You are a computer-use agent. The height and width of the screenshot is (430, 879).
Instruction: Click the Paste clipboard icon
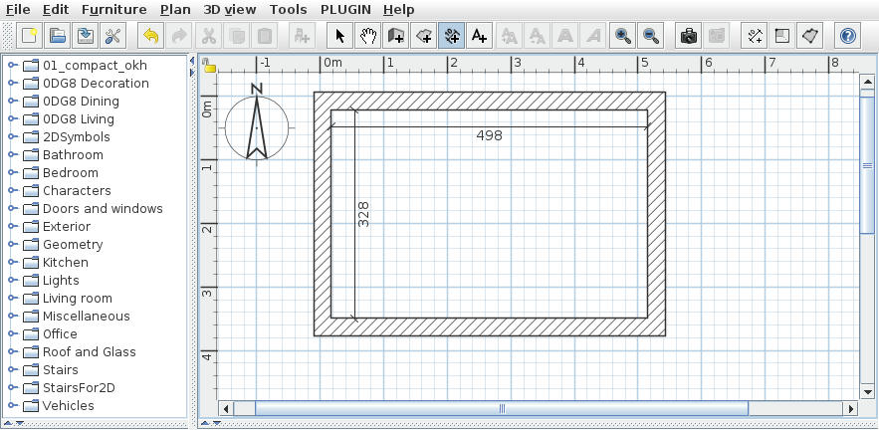point(265,37)
